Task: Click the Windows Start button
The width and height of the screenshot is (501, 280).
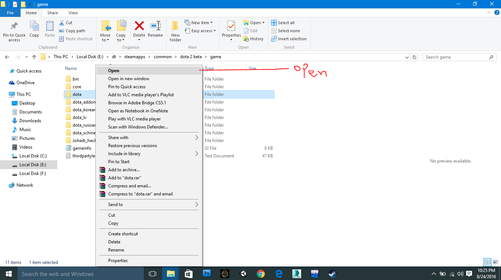Action: pyautogui.click(x=8, y=273)
